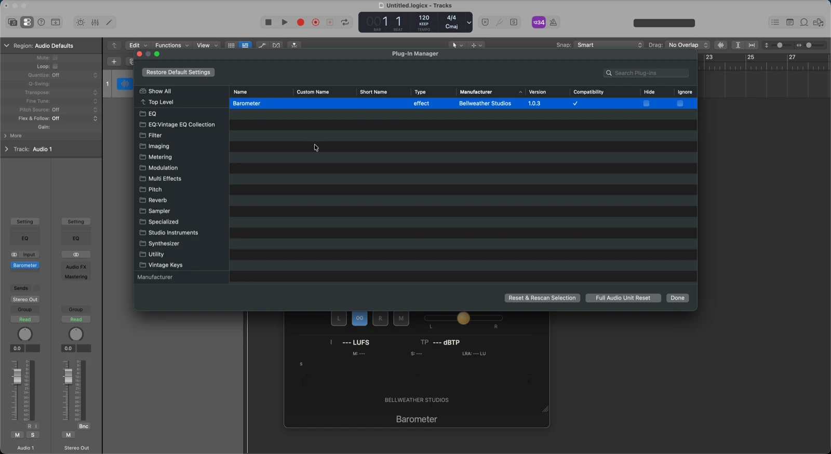
Task: Adjust the horizontal zoom slider
Action: pyautogui.click(x=809, y=45)
